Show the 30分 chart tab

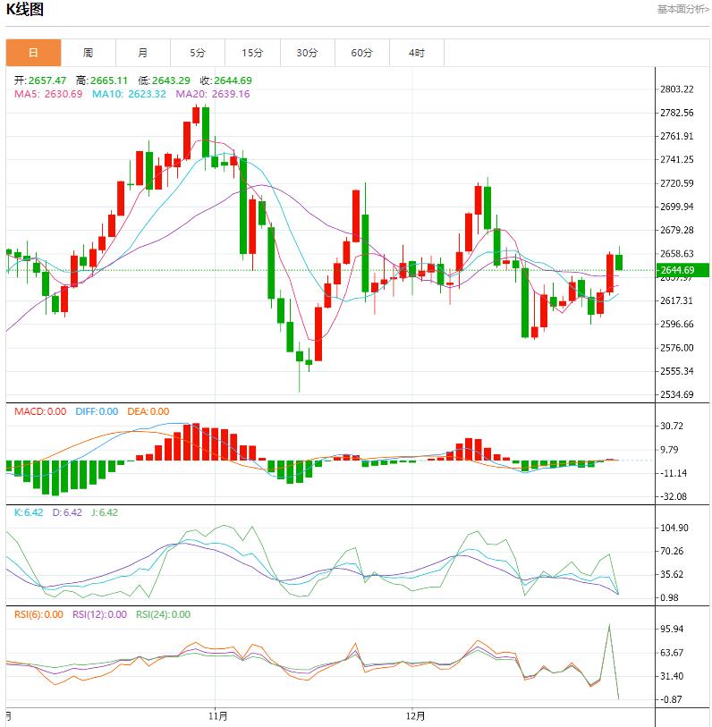pos(307,53)
